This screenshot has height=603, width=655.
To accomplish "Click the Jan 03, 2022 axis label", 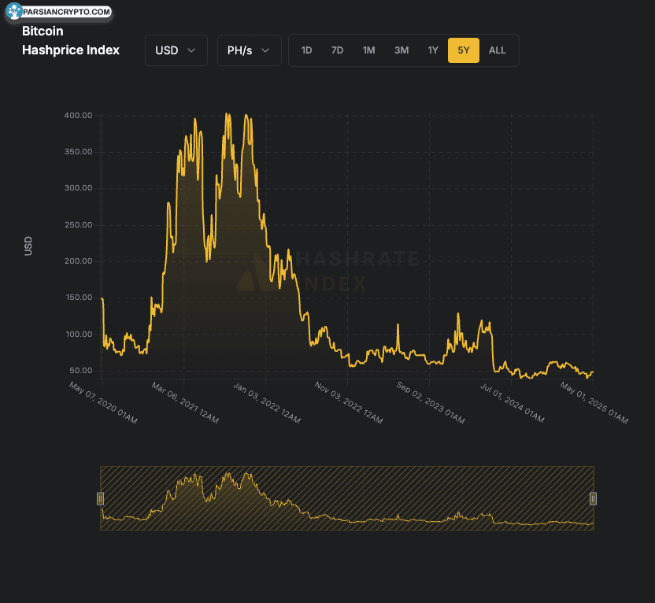I will [x=268, y=402].
